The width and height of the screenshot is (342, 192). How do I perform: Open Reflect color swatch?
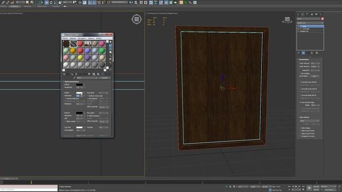[x=80, y=93]
